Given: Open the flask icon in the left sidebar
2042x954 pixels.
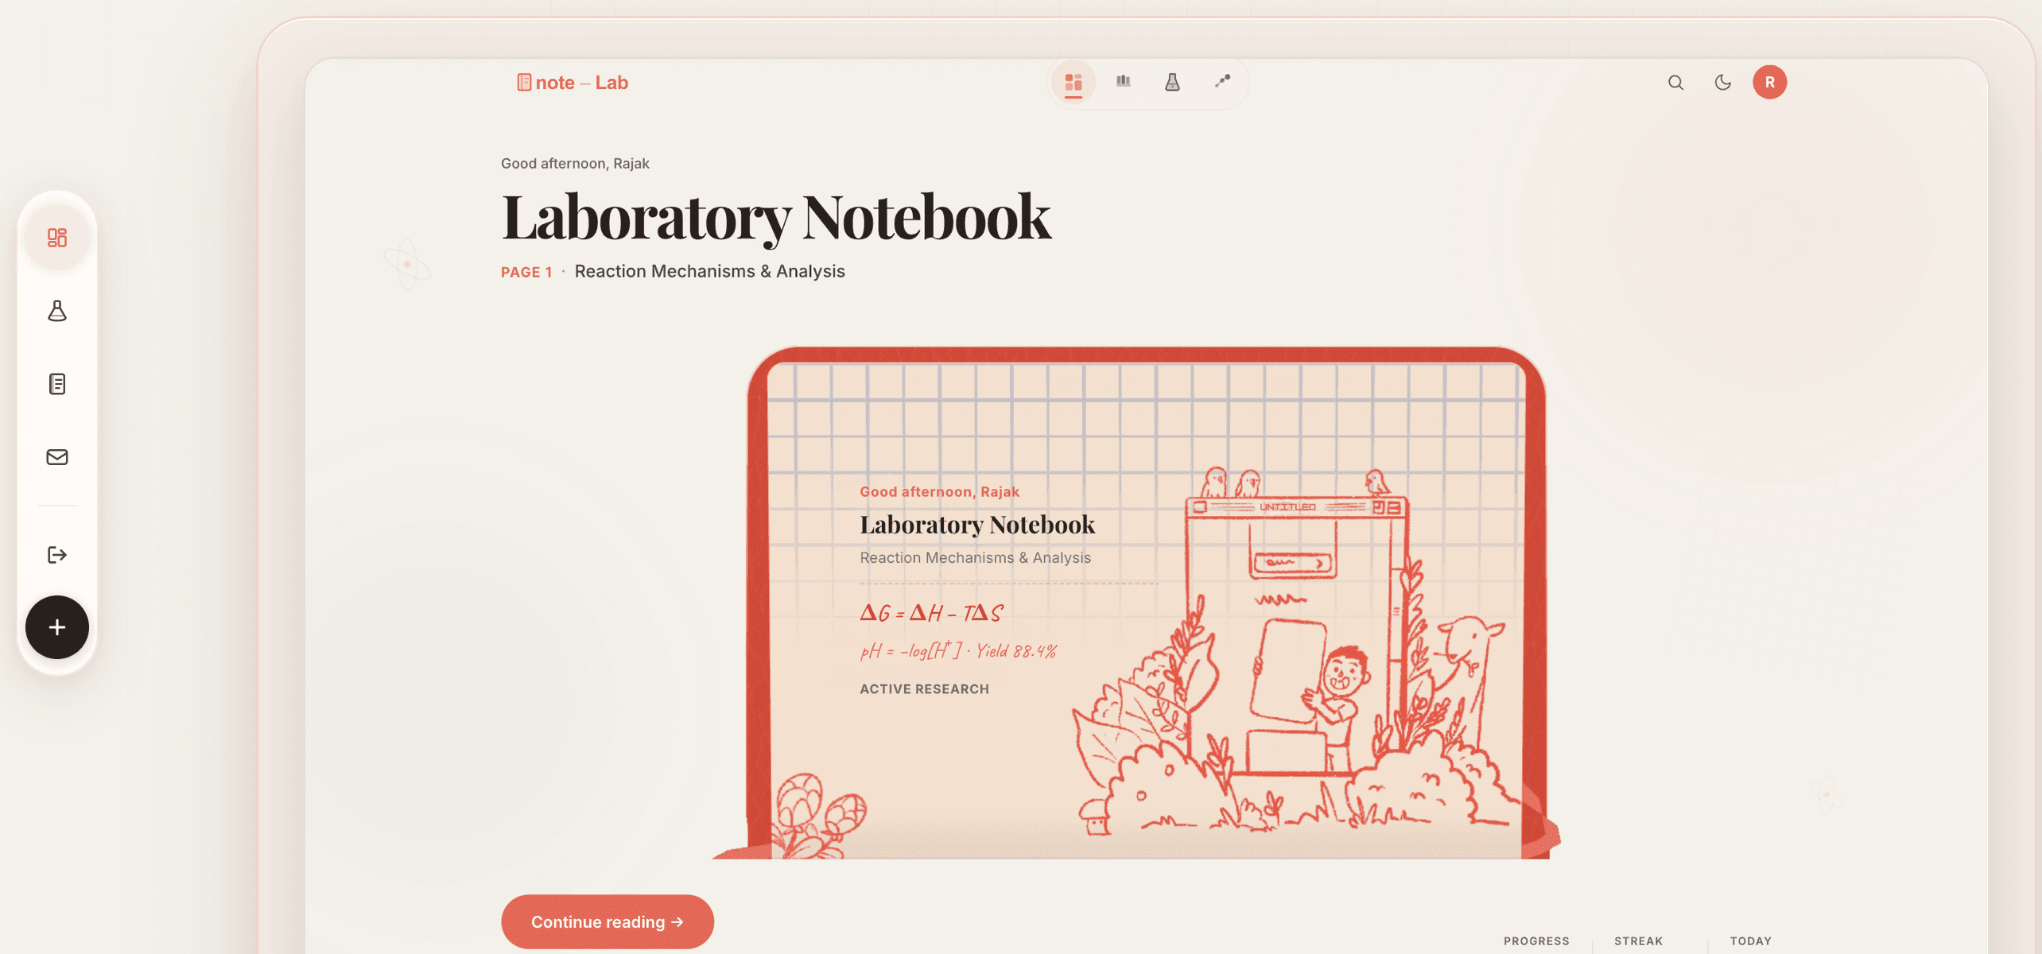Looking at the screenshot, I should point(57,311).
